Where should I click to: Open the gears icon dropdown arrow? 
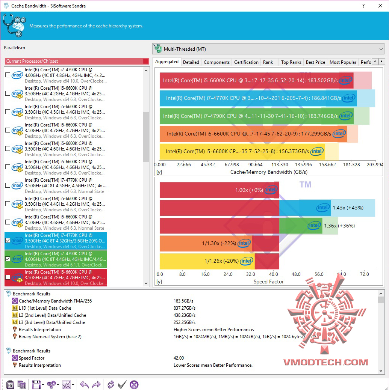[x=58, y=385]
